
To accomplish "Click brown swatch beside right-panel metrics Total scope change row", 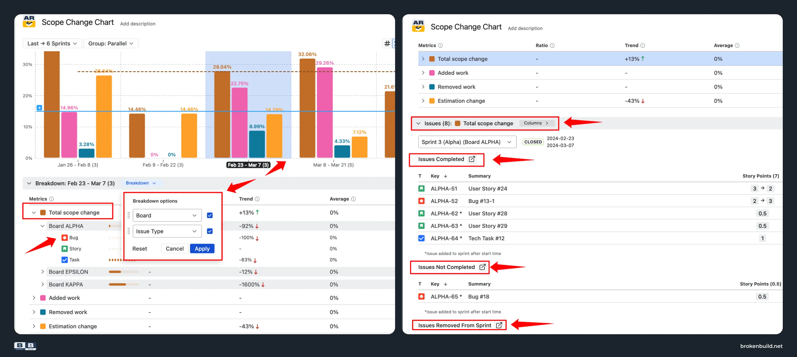I will click(x=432, y=59).
